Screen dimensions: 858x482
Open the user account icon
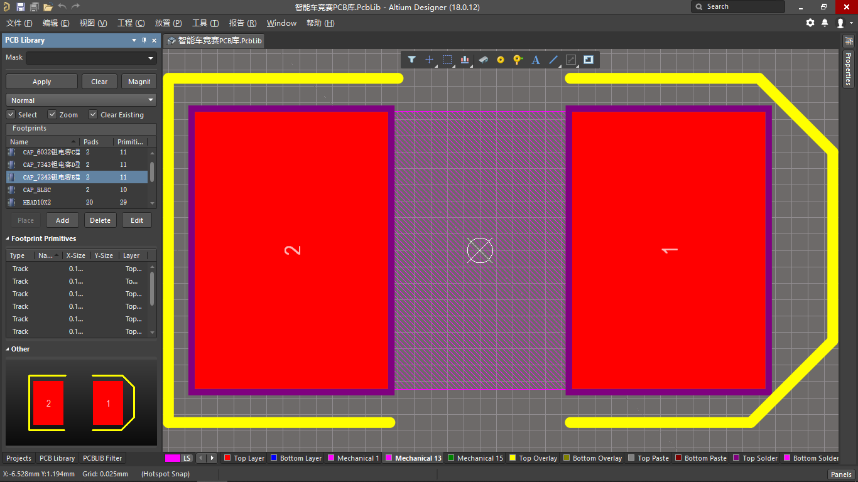tap(840, 23)
